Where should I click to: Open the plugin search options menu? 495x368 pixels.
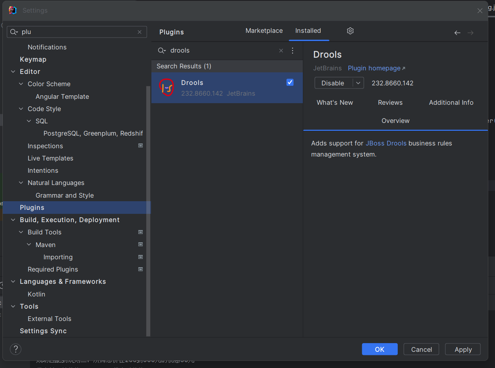(293, 51)
